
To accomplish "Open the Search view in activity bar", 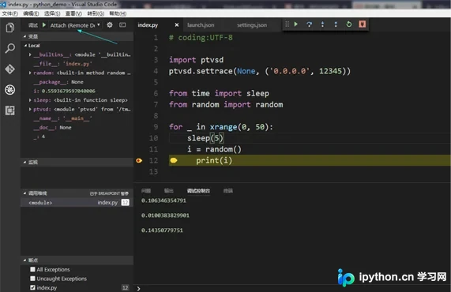I will click(x=9, y=48).
